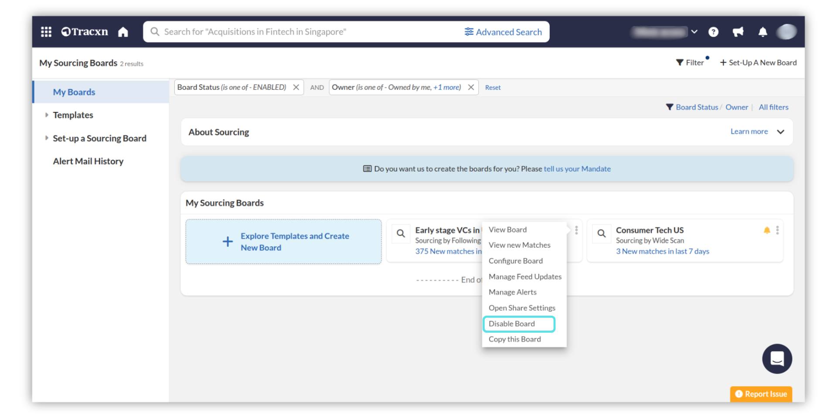Expand the Templates tree item
This screenshot has width=837, height=418.
(47, 115)
